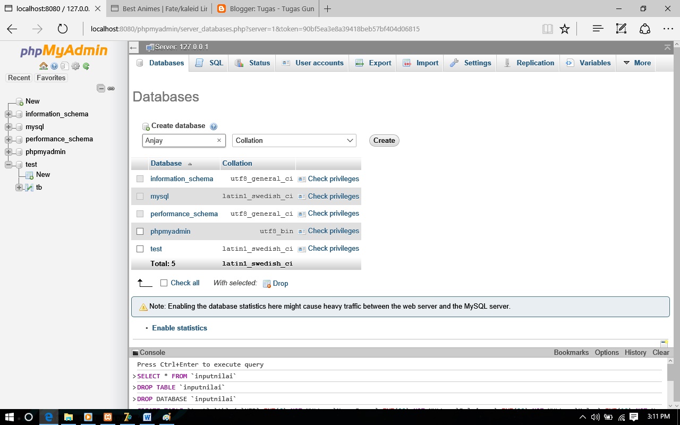Collapse all tree nodes in navigation panel
The width and height of the screenshot is (680, 425).
coord(101,88)
